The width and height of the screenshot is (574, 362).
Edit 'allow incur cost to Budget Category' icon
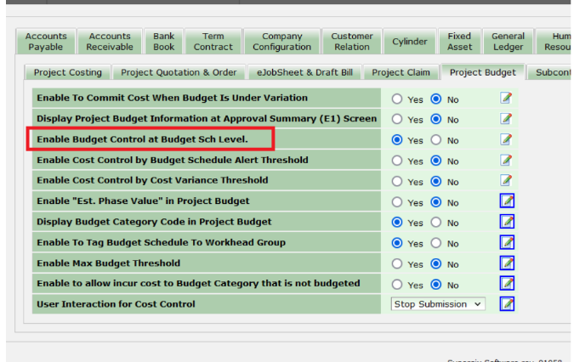click(507, 283)
